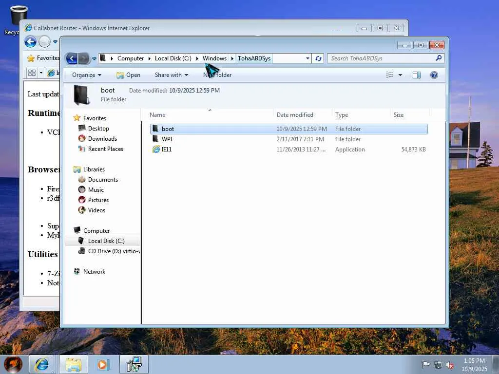Click the Explorer Forward navigation arrow
499x374 pixels.
tap(84, 58)
